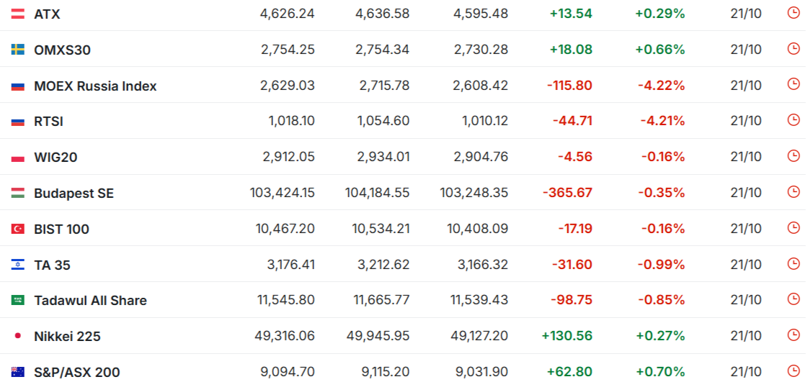
Task: Click the Sweden flag beside OMXS30
Action: [x=18, y=50]
